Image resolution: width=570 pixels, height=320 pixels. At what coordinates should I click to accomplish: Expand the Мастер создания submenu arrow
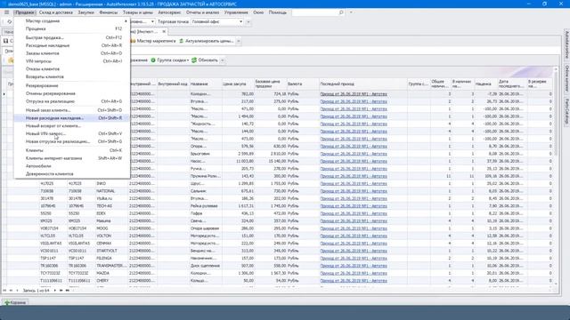coord(126,21)
